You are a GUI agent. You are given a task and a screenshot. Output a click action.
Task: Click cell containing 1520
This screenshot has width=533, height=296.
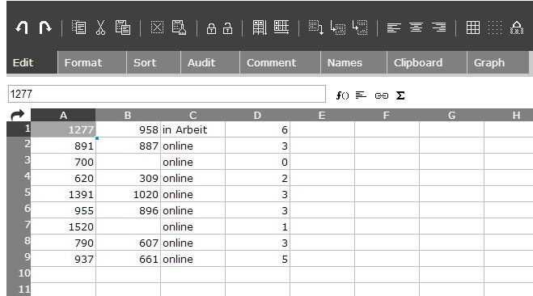(x=63, y=226)
